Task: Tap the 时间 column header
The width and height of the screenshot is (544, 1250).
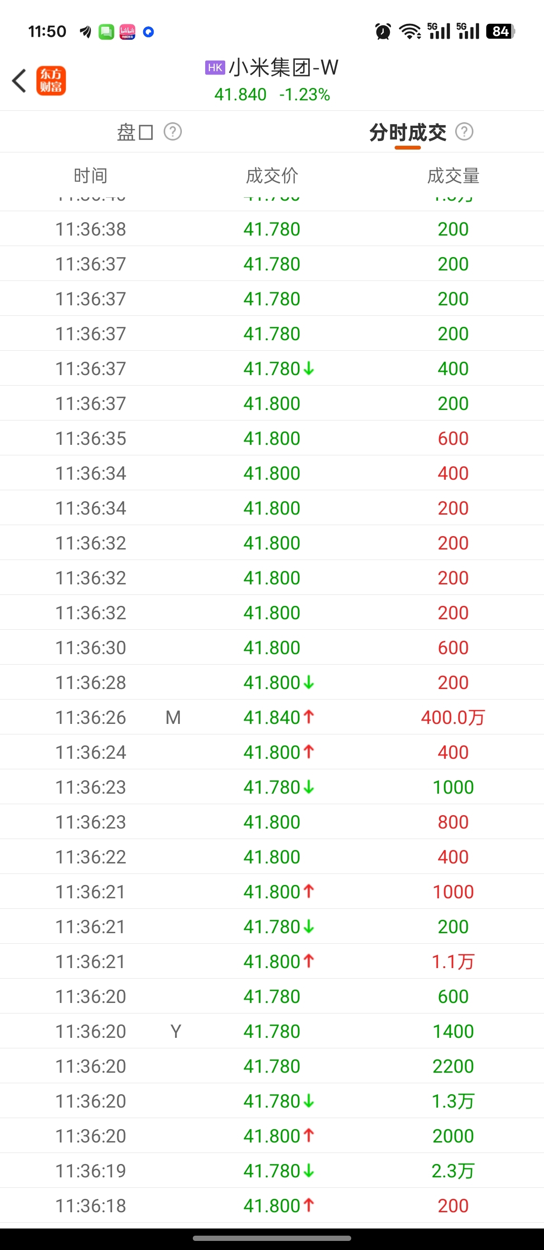Action: point(91,176)
